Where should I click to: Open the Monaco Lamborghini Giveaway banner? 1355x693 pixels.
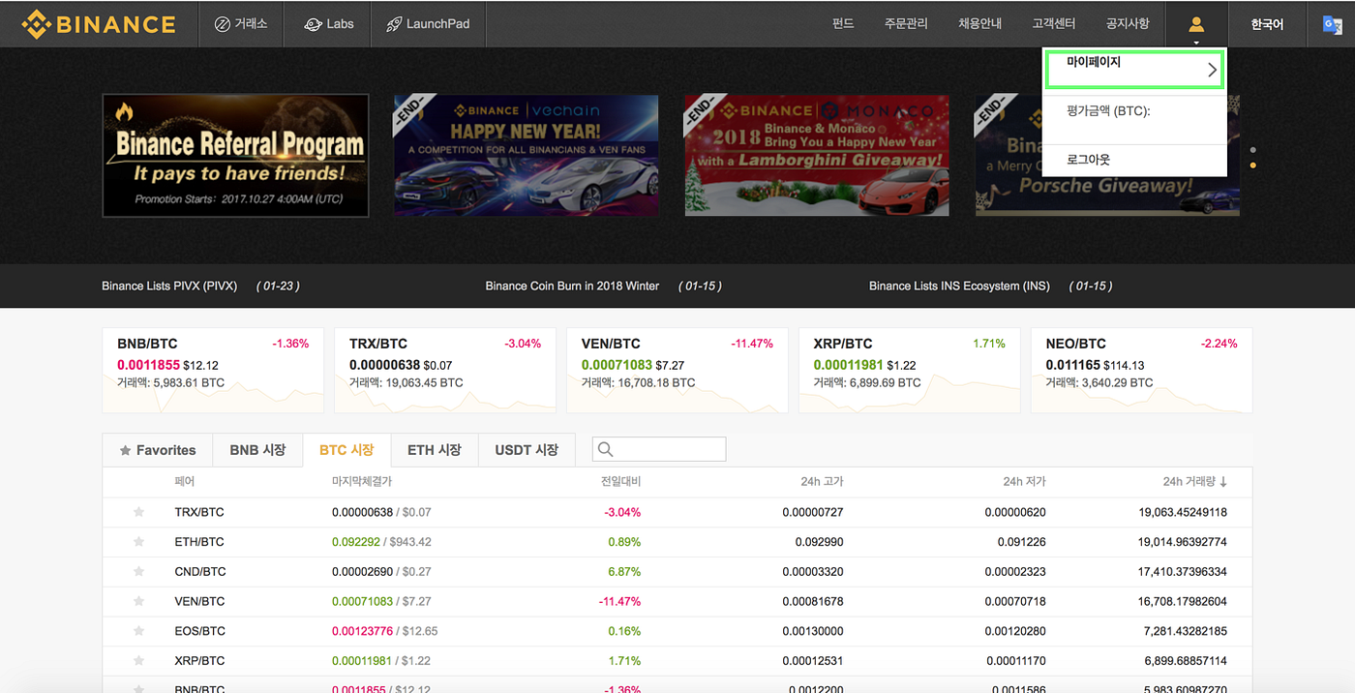coord(816,156)
